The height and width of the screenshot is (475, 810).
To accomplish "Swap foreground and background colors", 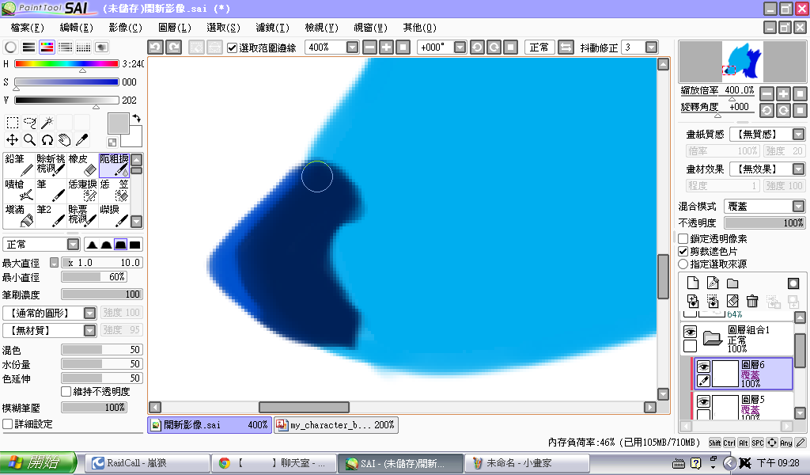I will click(136, 119).
